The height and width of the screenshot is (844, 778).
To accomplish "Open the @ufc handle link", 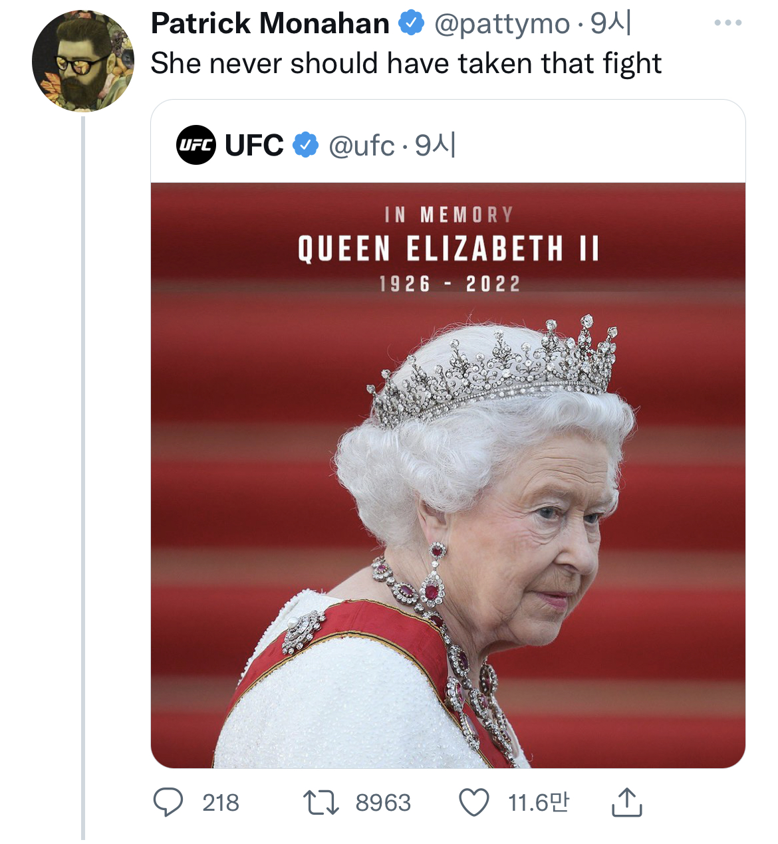I will point(362,146).
